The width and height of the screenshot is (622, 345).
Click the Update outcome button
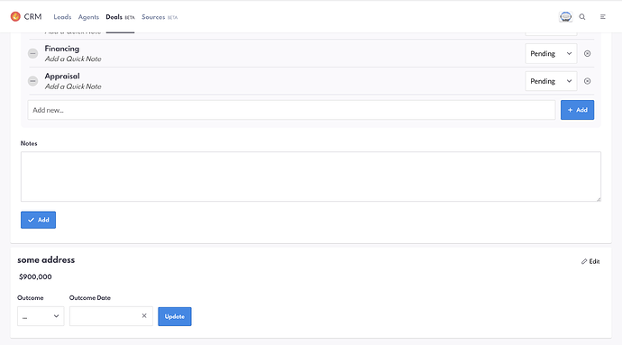click(175, 316)
